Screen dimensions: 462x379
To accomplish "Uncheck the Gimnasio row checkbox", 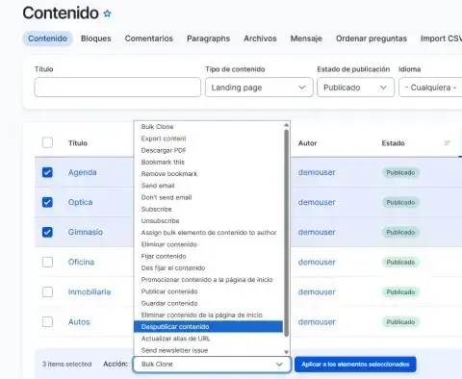I will (47, 232).
